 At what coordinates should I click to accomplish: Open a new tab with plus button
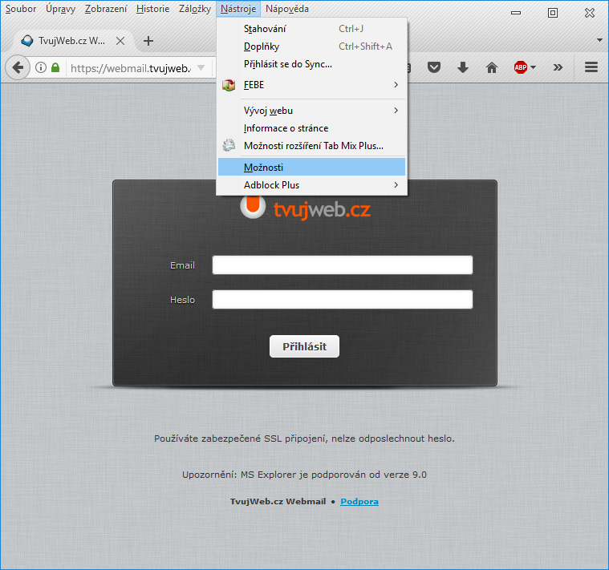pos(148,41)
